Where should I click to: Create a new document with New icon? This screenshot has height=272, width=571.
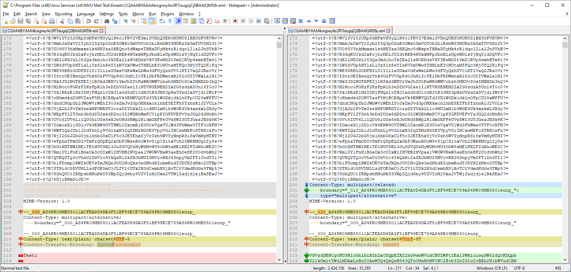click(x=5, y=21)
